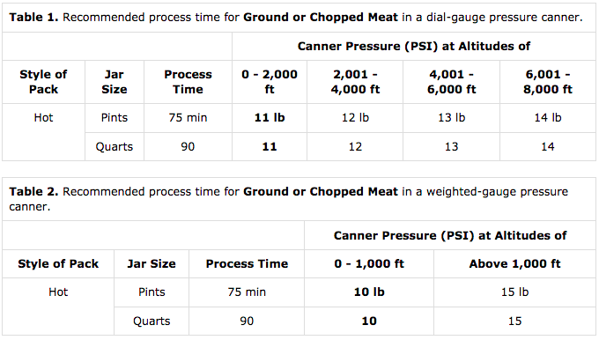The width and height of the screenshot is (599, 340).
Task: Select the '2,001 - 4,000 ft' column header
Action: point(355,82)
